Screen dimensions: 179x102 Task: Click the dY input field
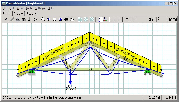(161, 19)
